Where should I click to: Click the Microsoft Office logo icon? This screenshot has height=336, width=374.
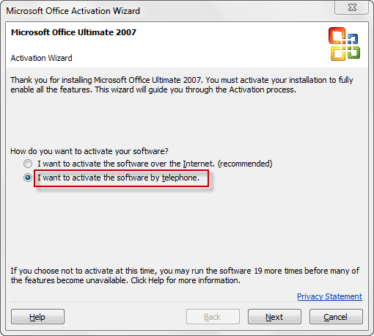coord(344,44)
